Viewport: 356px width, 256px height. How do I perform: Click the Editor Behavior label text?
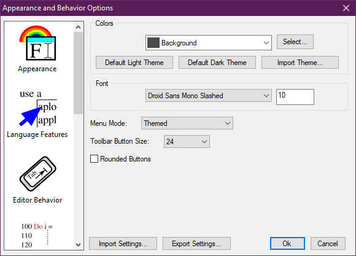(37, 200)
